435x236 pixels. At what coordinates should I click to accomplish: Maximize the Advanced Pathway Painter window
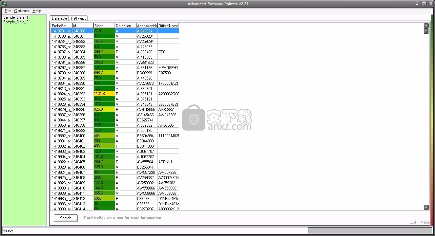point(424,4)
